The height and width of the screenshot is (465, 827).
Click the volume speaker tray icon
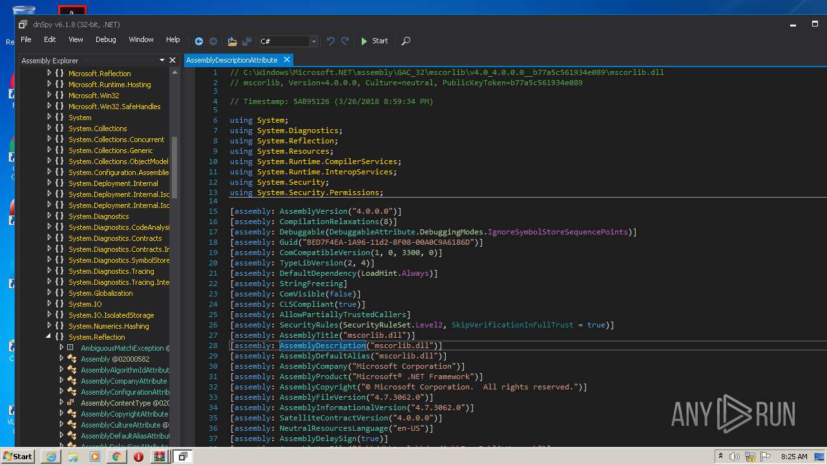[734, 457]
